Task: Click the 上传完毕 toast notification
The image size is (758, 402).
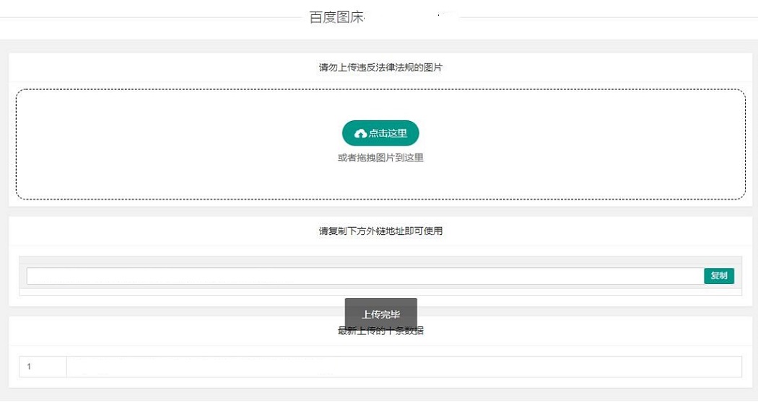Action: 381,315
